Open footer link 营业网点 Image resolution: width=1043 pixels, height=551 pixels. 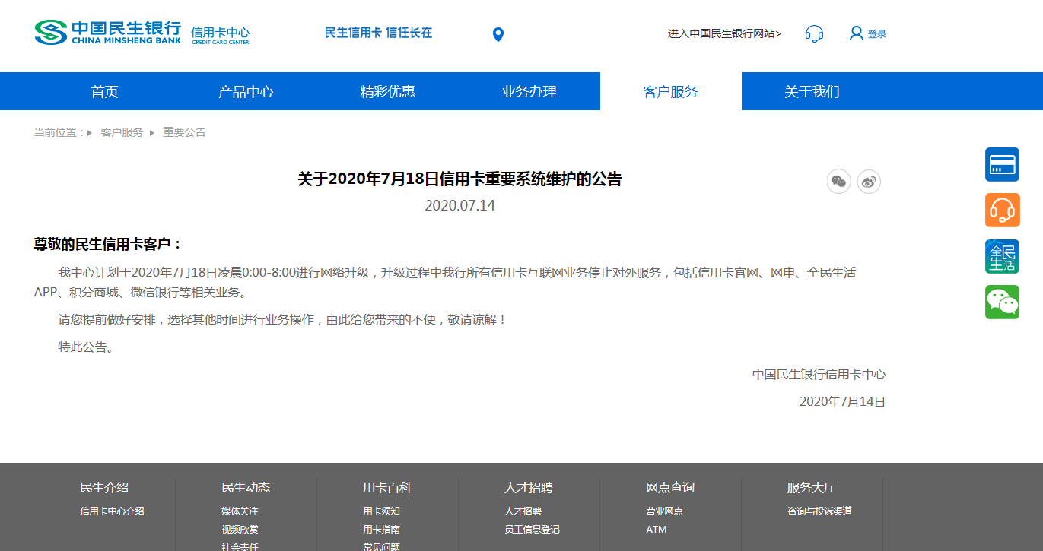point(664,511)
